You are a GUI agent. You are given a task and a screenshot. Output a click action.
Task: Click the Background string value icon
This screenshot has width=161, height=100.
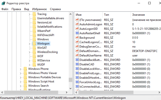point(77,37)
